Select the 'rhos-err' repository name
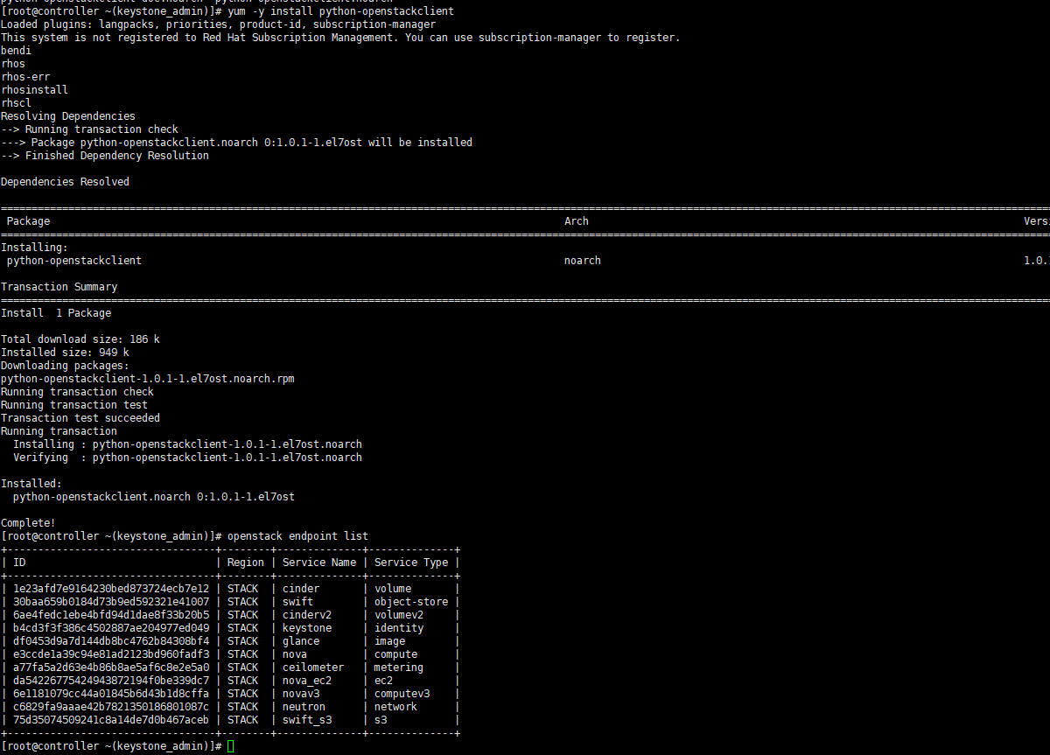The width and height of the screenshot is (1050, 755). coord(25,77)
